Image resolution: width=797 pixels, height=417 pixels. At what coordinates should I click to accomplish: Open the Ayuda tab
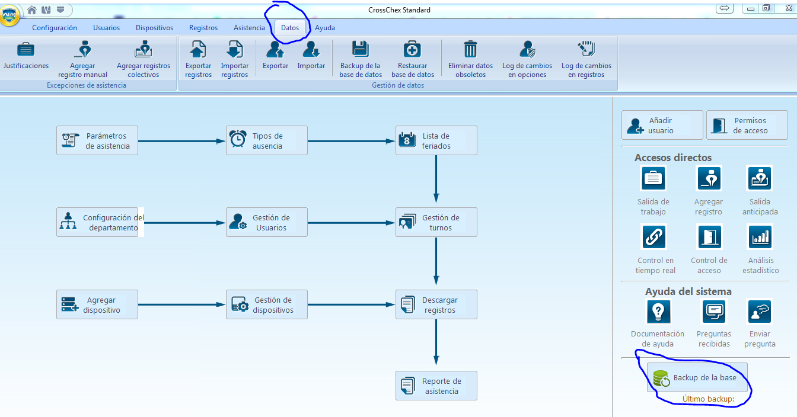coord(325,28)
